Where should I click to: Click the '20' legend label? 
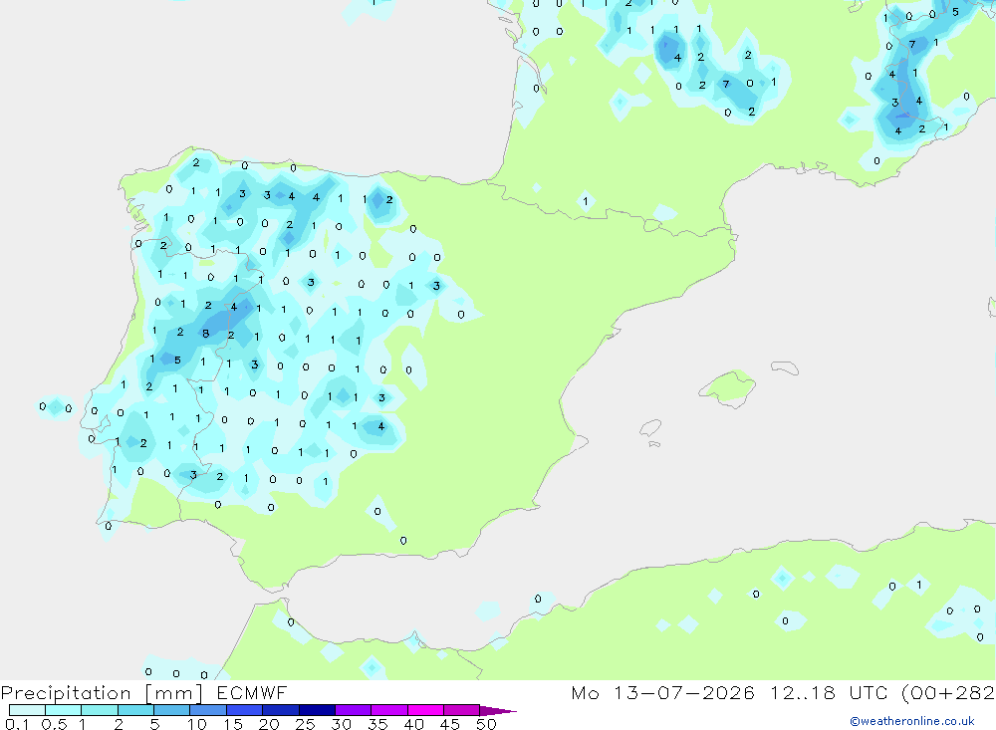[x=269, y=724]
